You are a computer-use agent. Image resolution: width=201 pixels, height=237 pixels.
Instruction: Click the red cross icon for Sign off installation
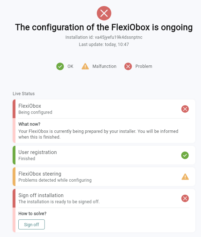coord(185,198)
